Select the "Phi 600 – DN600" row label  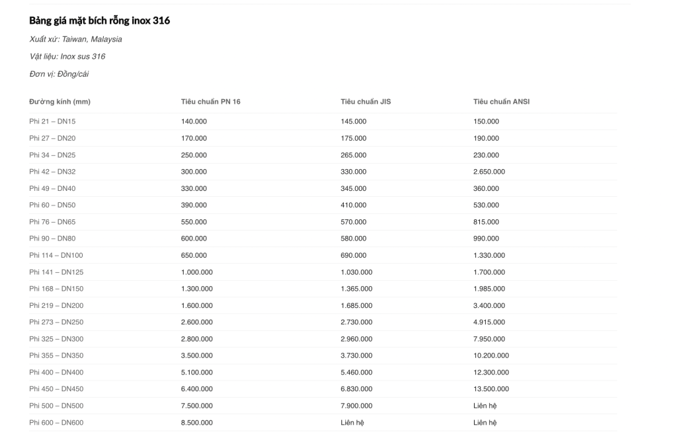coord(56,423)
